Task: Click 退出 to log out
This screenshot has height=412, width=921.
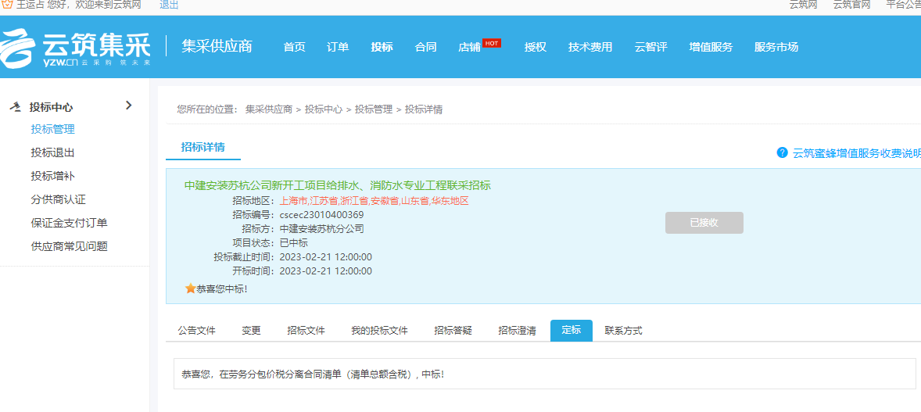Action: pyautogui.click(x=169, y=5)
